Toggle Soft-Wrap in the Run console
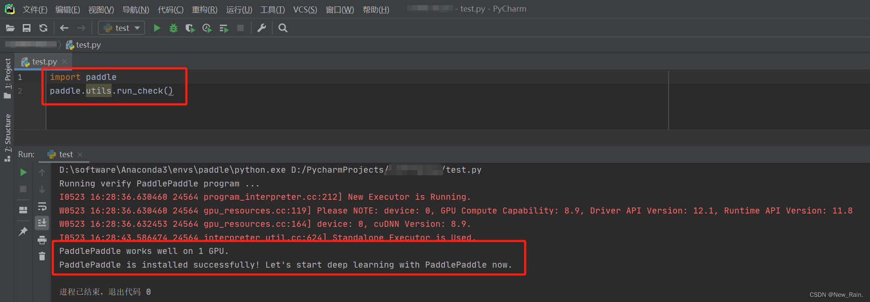 [42, 207]
